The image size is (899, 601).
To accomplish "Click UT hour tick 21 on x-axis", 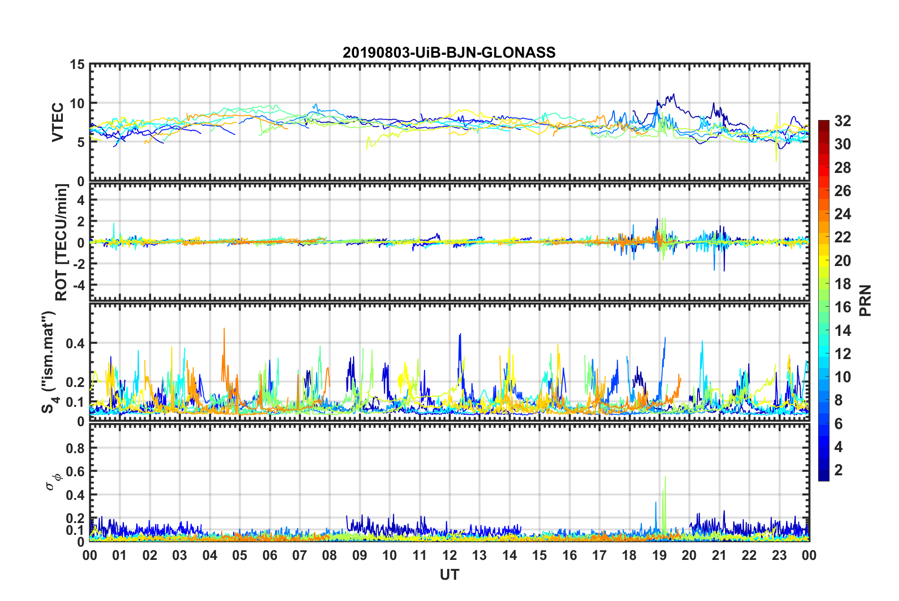I will point(719,555).
